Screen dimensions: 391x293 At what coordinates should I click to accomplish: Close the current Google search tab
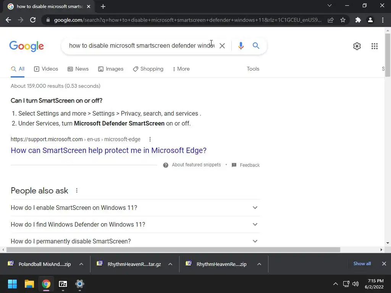[x=89, y=6]
